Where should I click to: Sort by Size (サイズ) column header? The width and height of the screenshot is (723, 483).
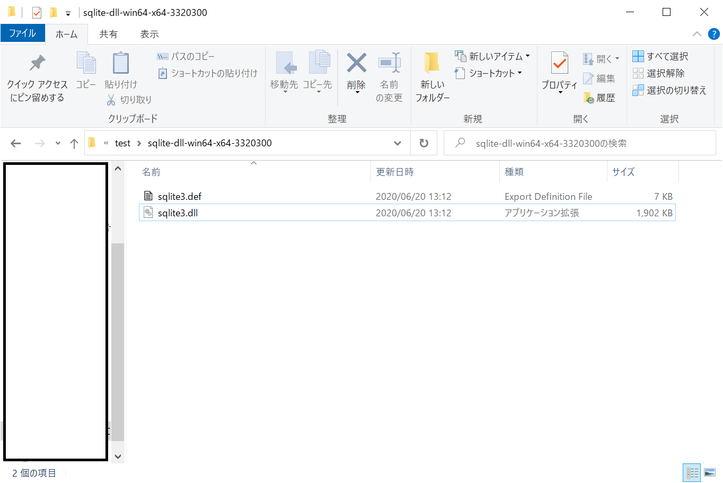tap(642, 172)
